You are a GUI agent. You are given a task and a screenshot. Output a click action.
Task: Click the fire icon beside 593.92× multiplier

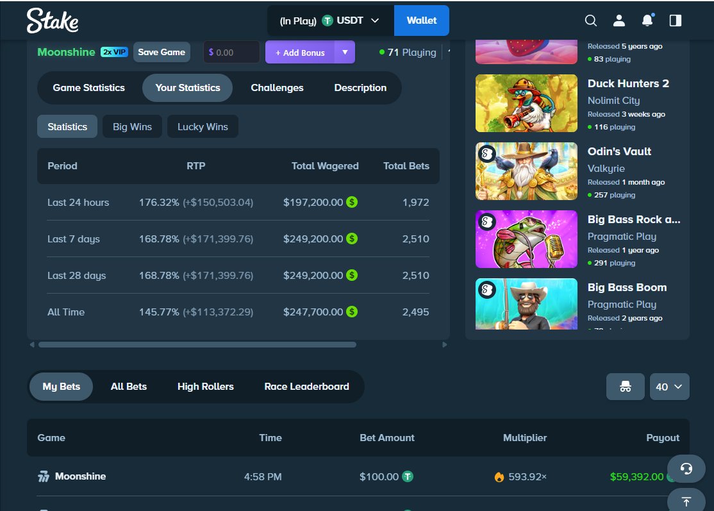point(499,477)
